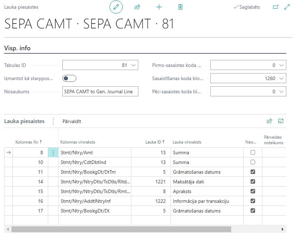Open the Pārvaldīt menu

click(x=72, y=121)
